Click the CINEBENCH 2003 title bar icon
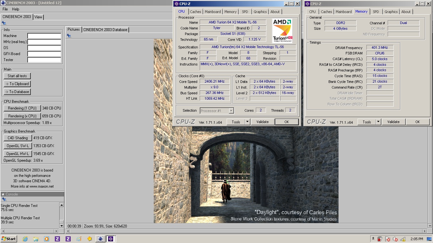 3,3
